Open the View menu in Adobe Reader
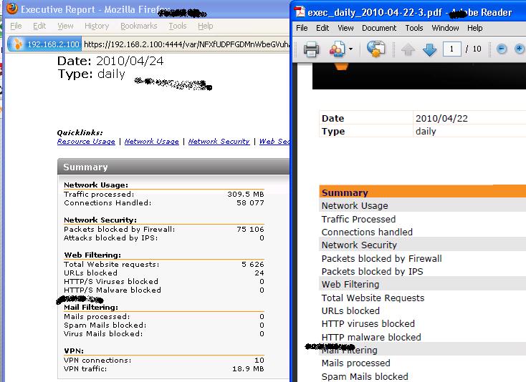526x382 pixels. click(345, 28)
